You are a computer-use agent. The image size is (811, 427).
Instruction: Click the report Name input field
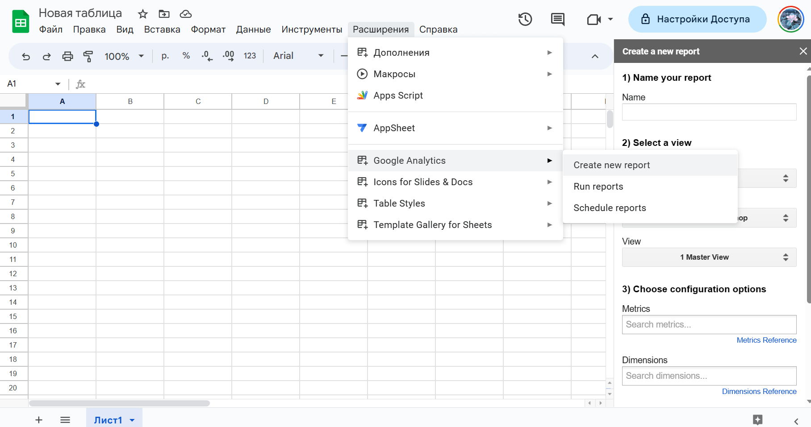(709, 112)
